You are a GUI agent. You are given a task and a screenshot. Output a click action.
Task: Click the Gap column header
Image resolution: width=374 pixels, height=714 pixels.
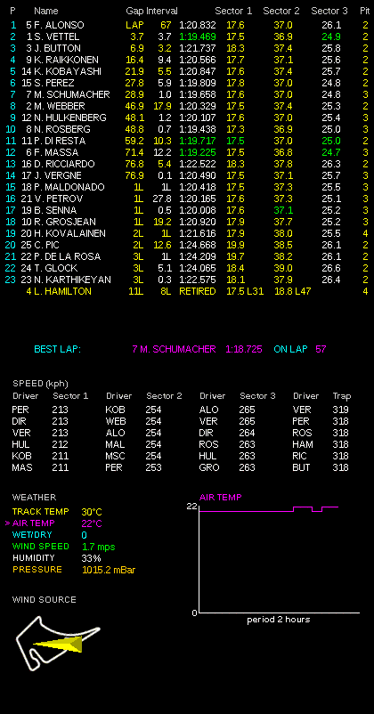[135, 11]
